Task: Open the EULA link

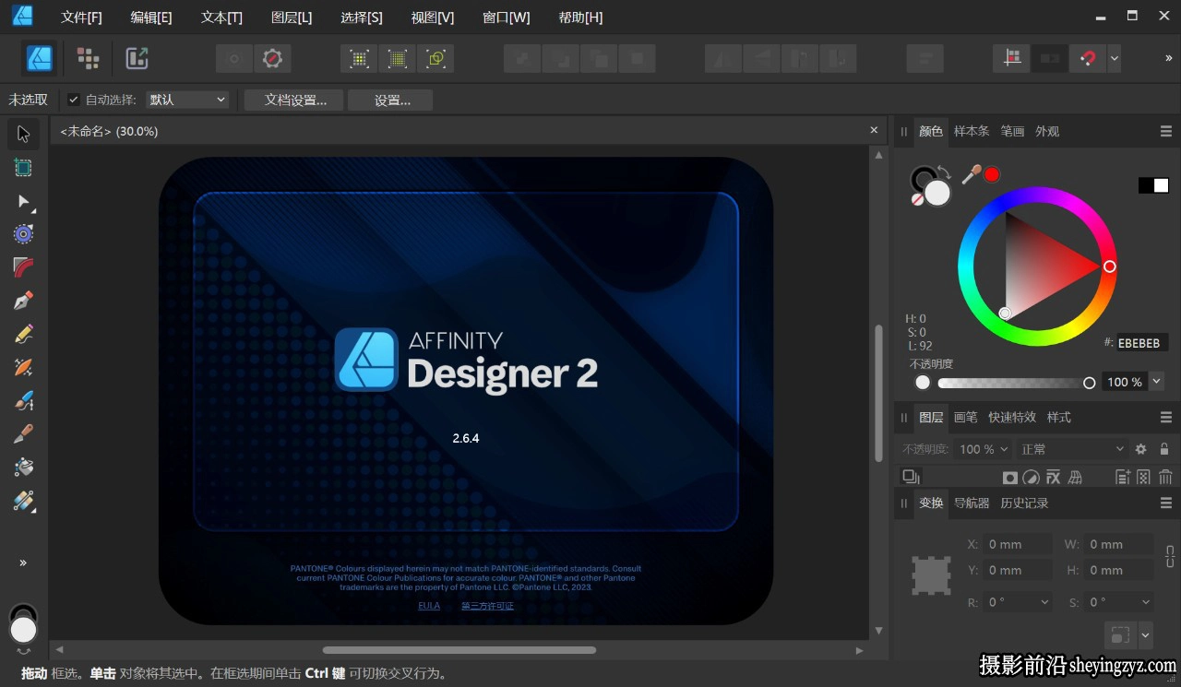Action: click(429, 606)
